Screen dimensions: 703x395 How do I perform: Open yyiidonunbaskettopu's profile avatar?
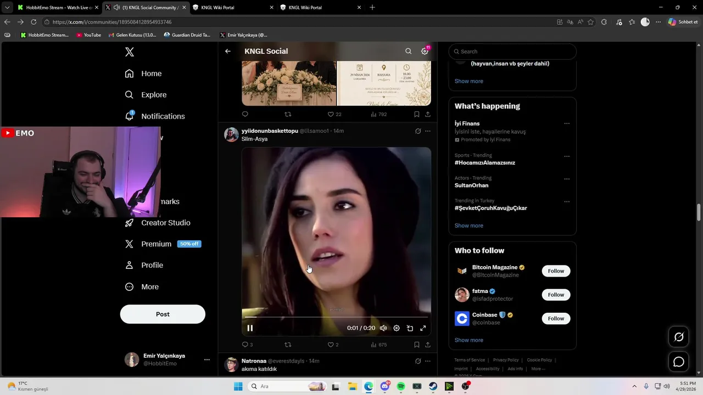click(x=231, y=134)
